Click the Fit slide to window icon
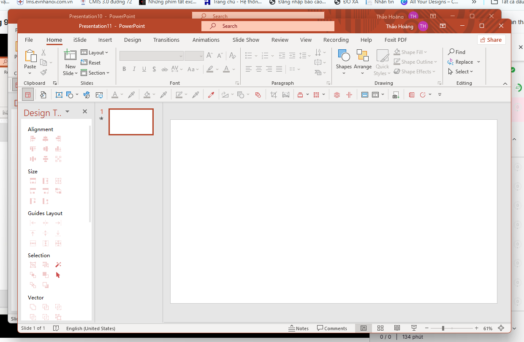 (x=501, y=328)
